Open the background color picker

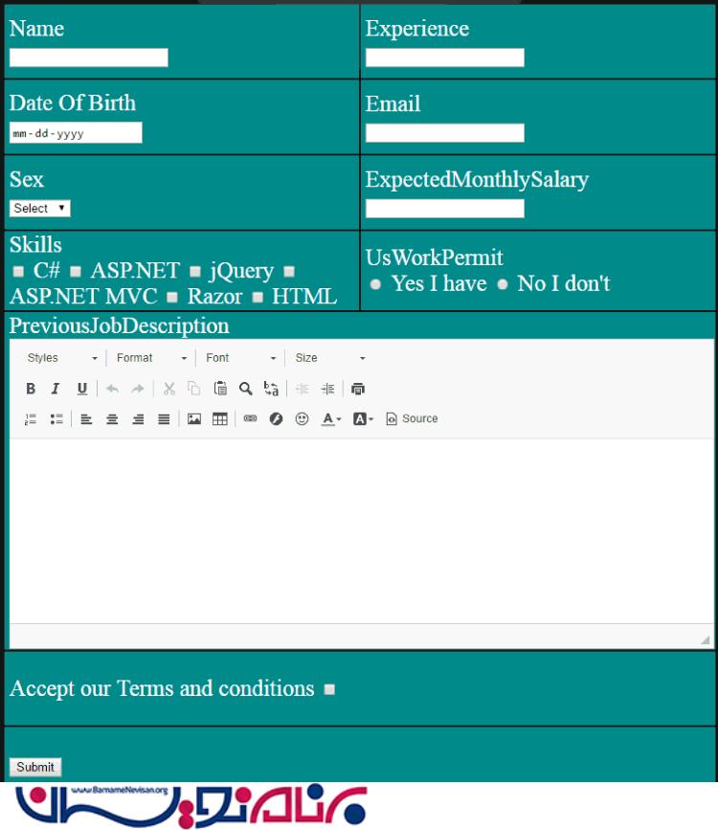363,419
